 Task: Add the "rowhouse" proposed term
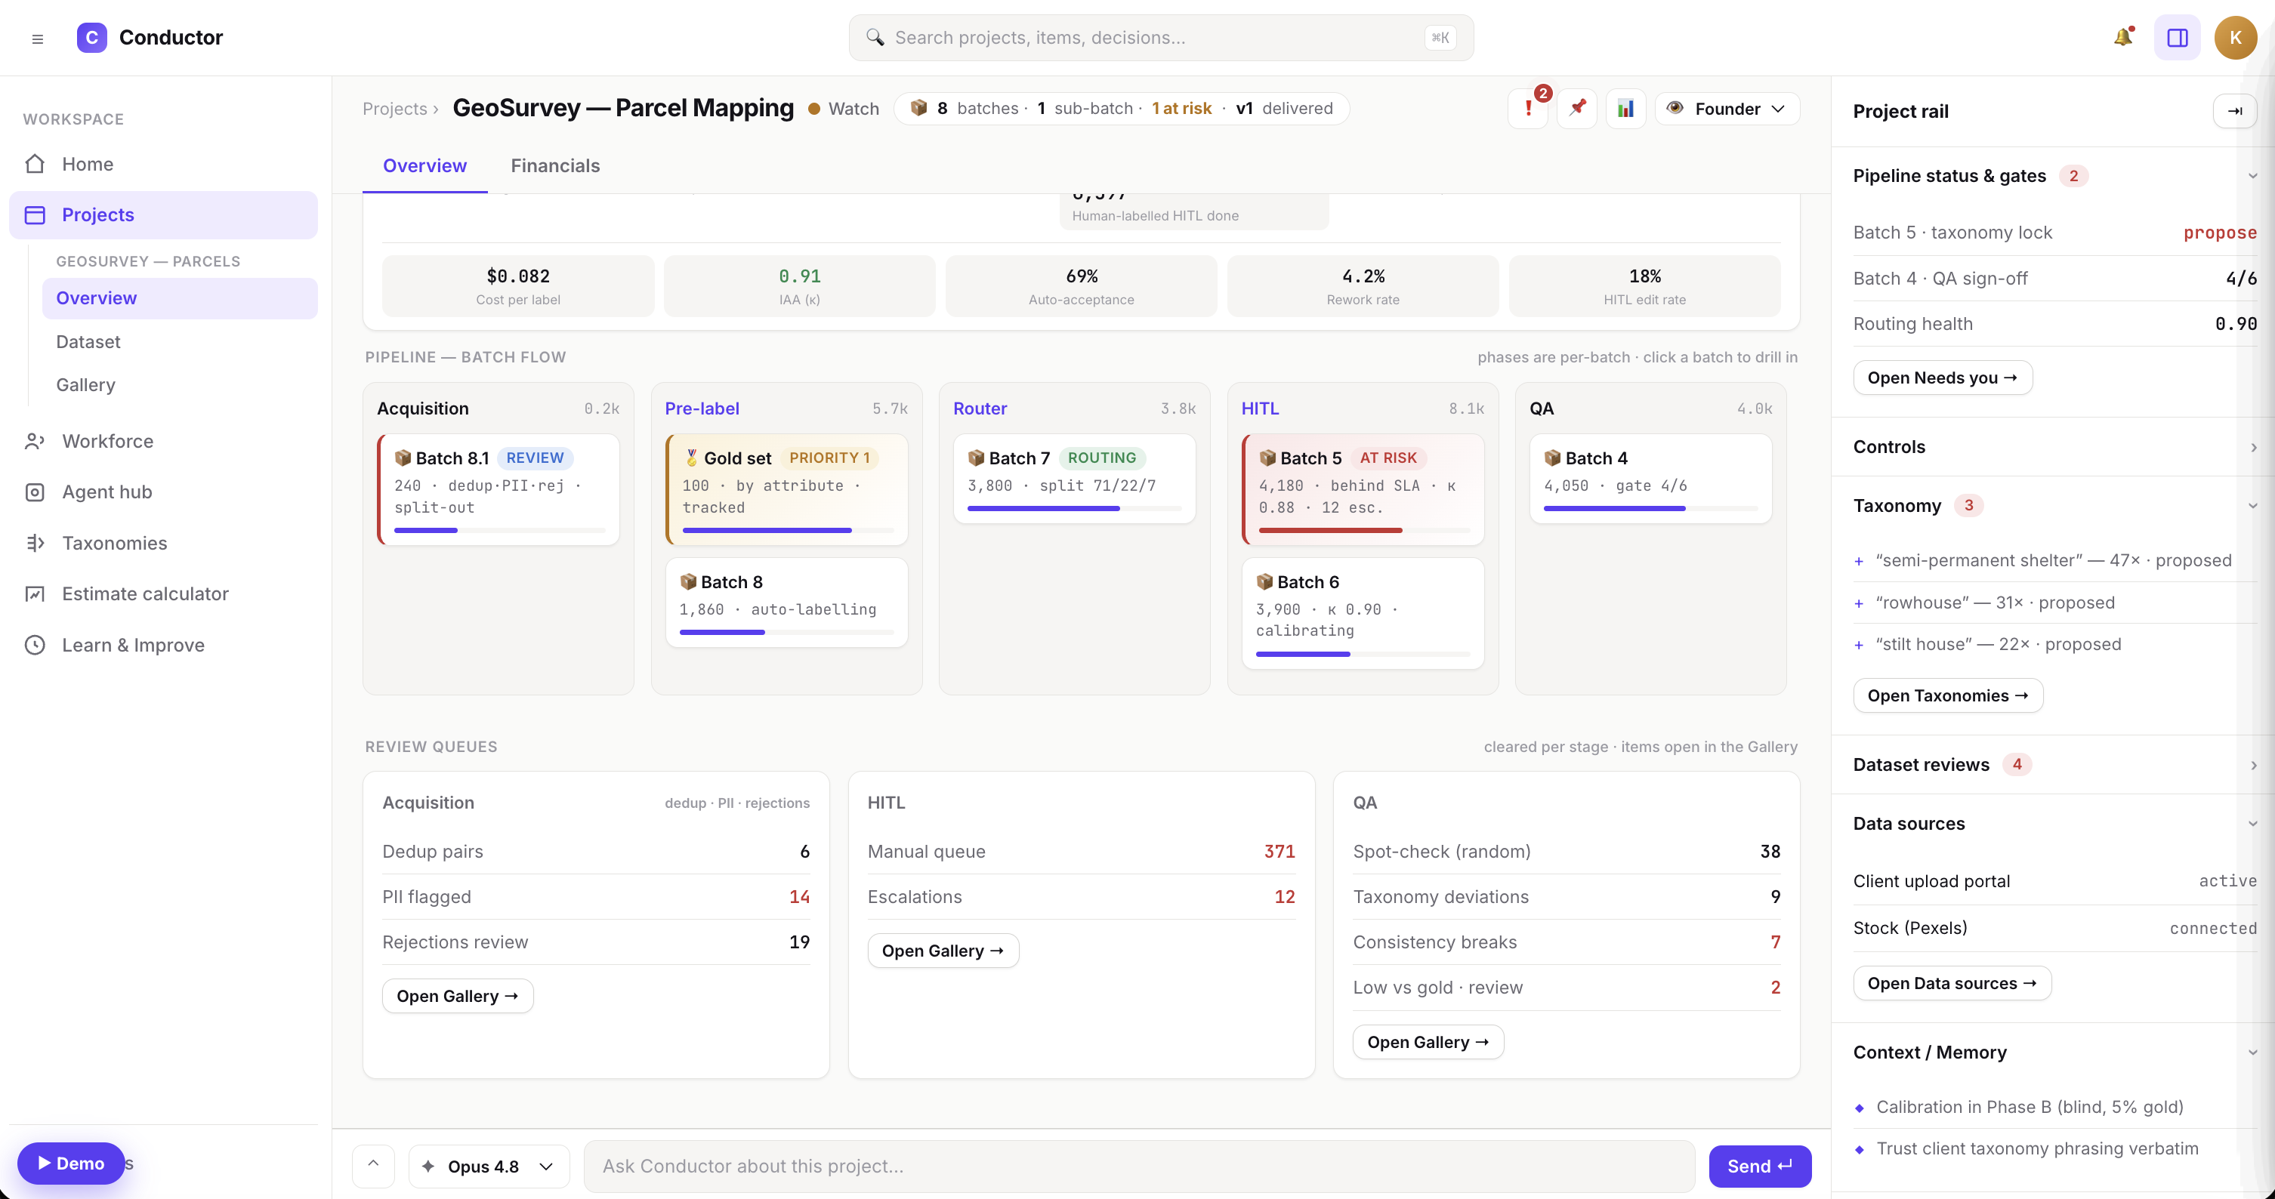click(1859, 603)
